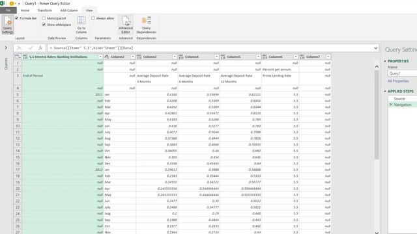Open table menu icon at grid corner

(x=18, y=57)
